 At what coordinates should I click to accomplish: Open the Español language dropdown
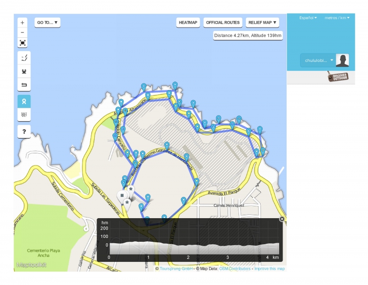click(308, 18)
